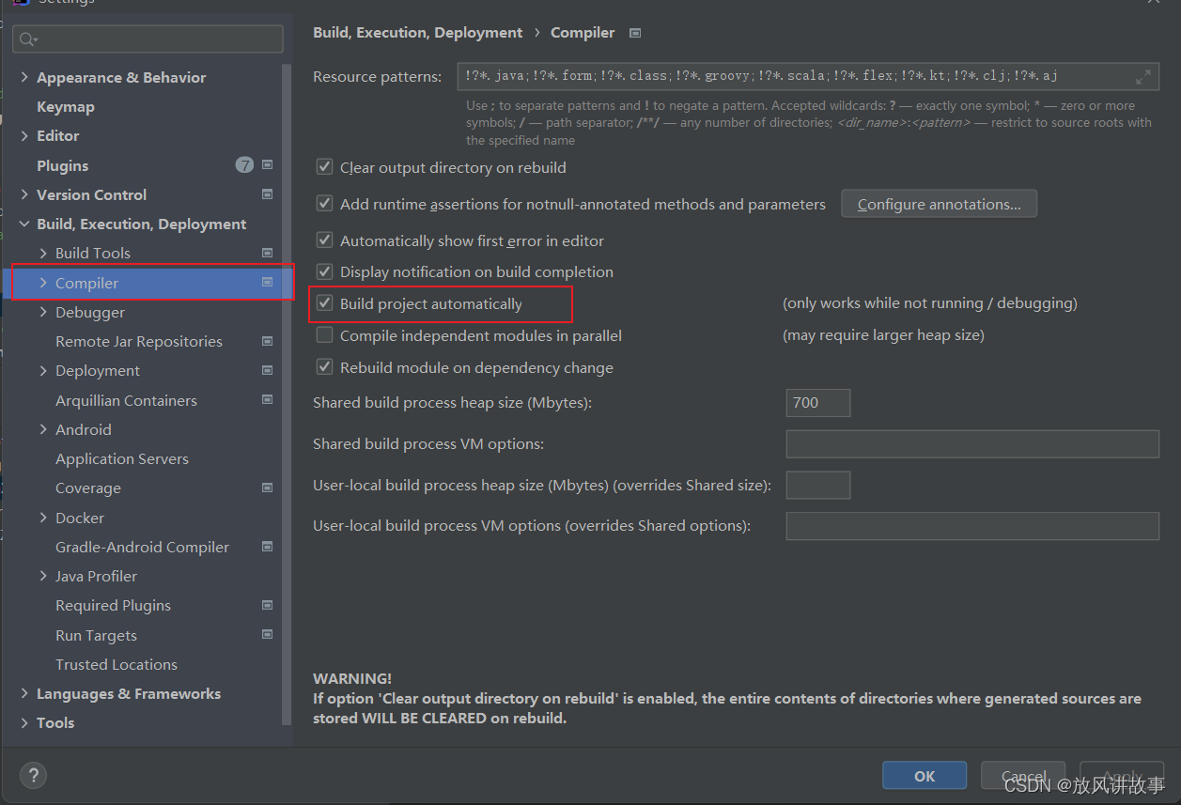This screenshot has height=805, width=1181.
Task: Click the breadcrumb project icon next to Compiler
Action: tap(635, 33)
